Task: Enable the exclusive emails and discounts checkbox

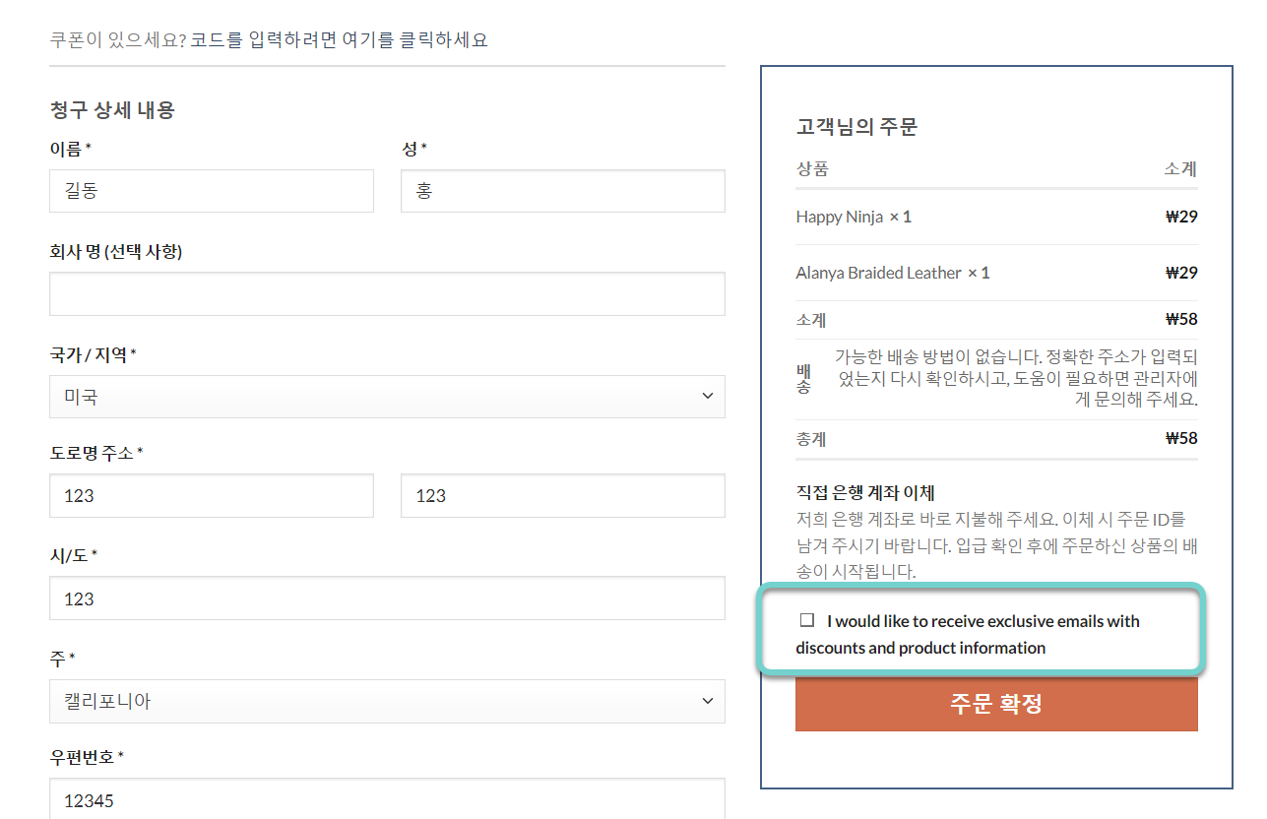Action: coord(806,619)
